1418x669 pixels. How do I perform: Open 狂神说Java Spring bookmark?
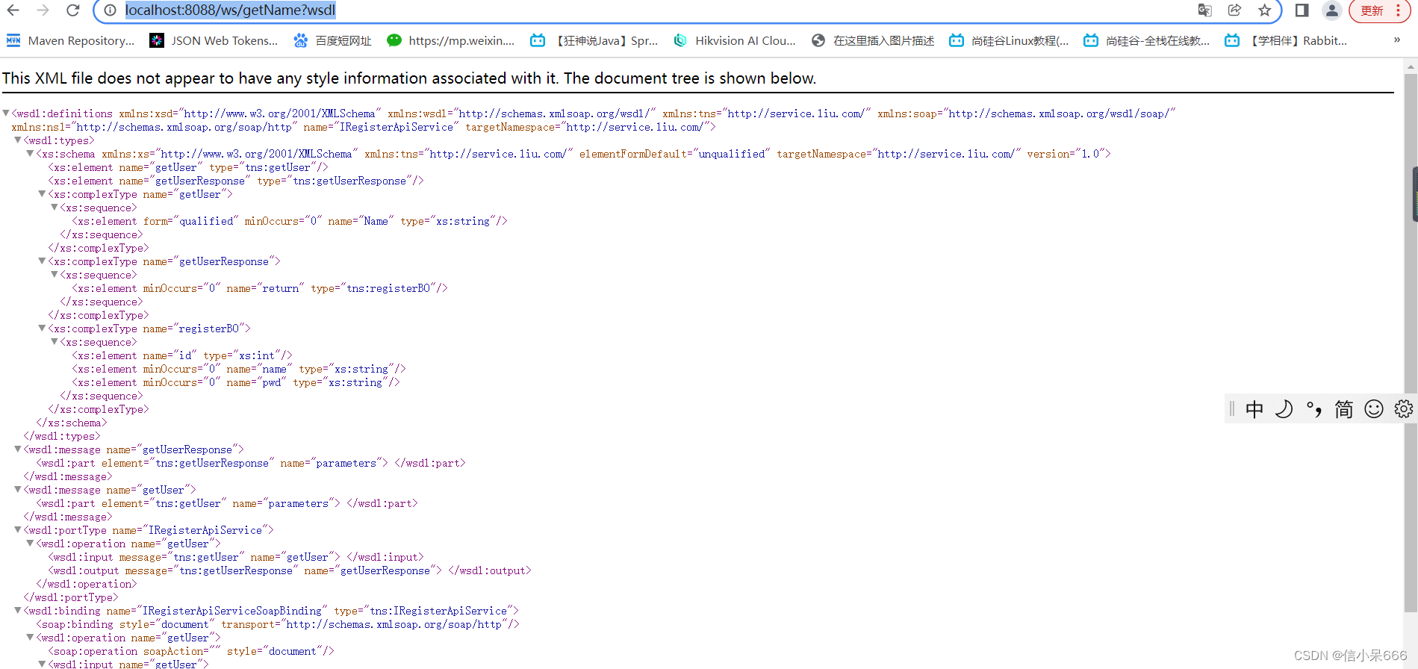coord(594,40)
